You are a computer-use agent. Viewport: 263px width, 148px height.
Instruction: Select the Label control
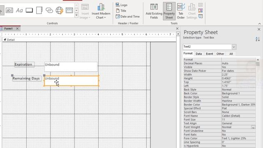pyautogui.click(x=19, y=10)
